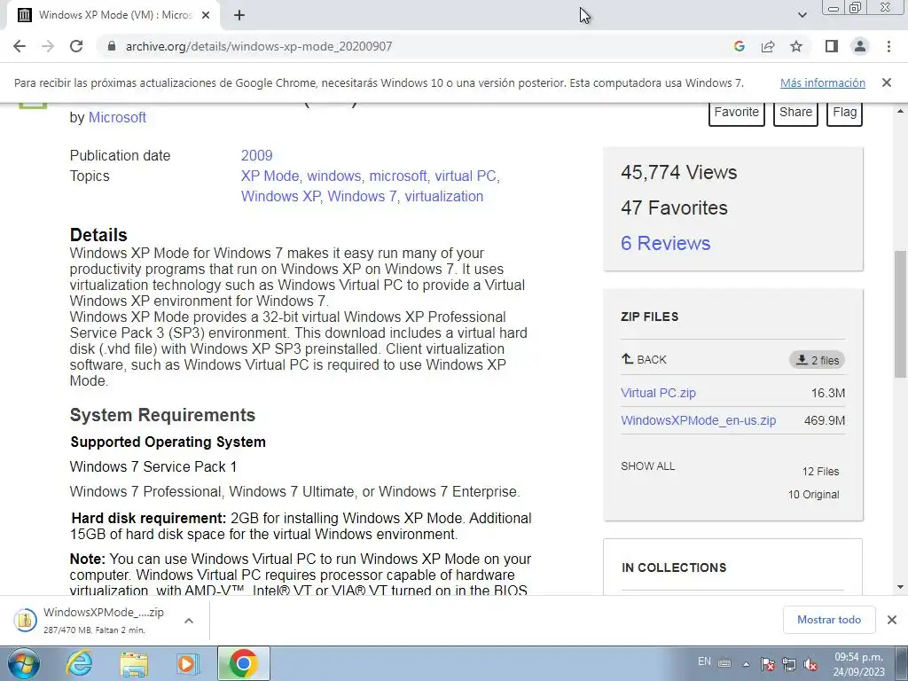Click SHOW ALL download options
This screenshot has width=908, height=681.
pyautogui.click(x=648, y=466)
